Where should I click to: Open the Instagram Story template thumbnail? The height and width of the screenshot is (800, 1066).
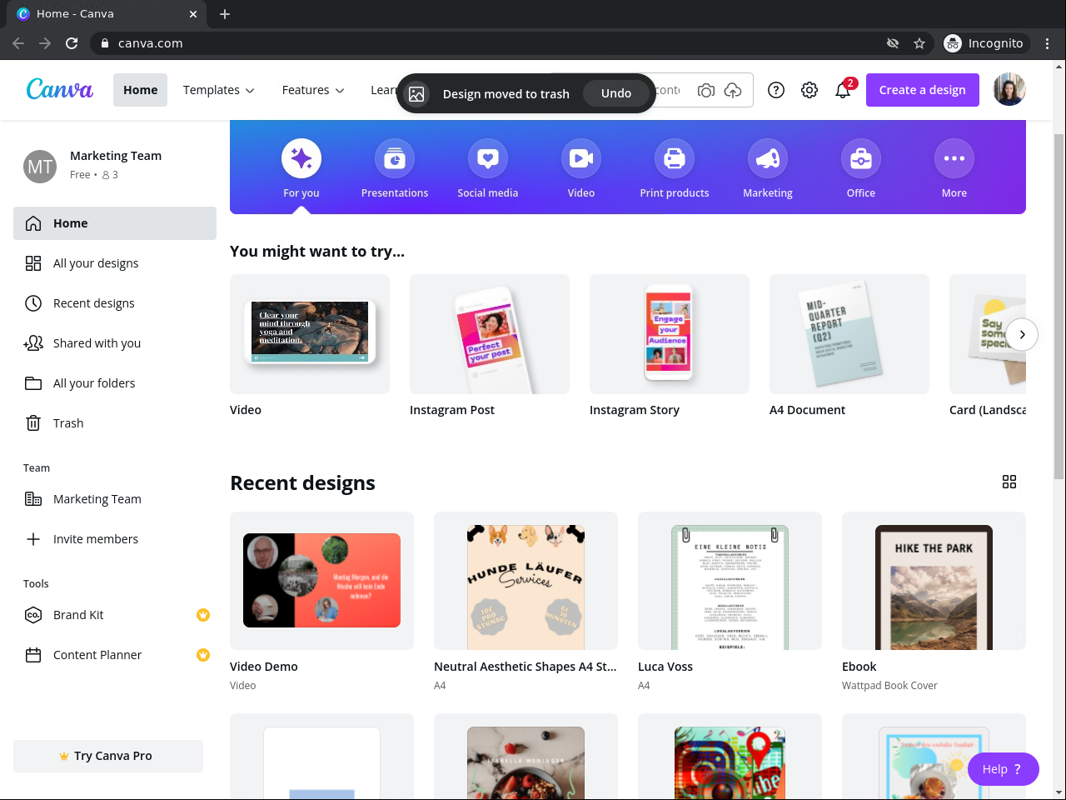pyautogui.click(x=670, y=334)
